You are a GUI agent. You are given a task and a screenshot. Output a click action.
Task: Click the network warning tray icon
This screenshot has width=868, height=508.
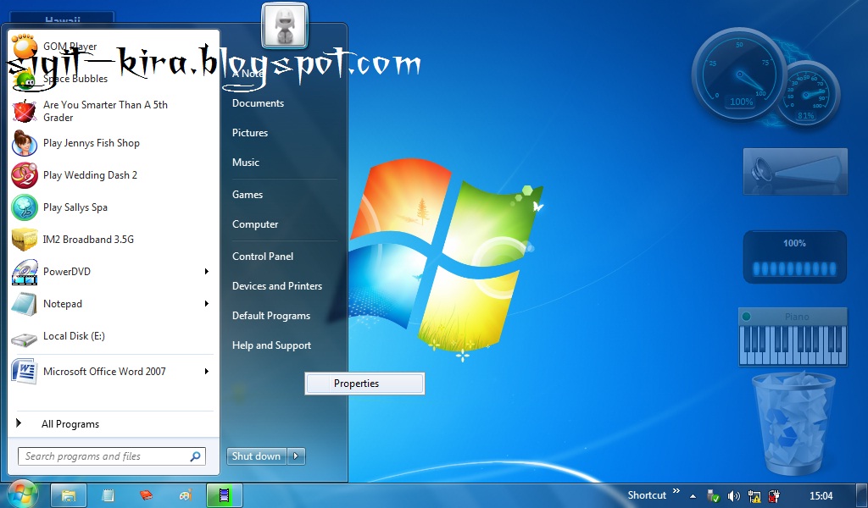point(754,496)
